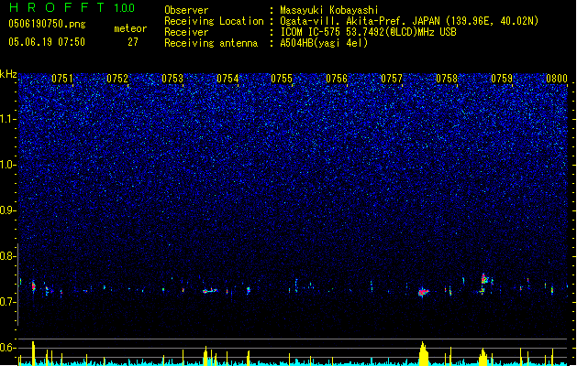Click the 0757 time marker
Viewport: 577px width, 366px height.
[392, 79]
